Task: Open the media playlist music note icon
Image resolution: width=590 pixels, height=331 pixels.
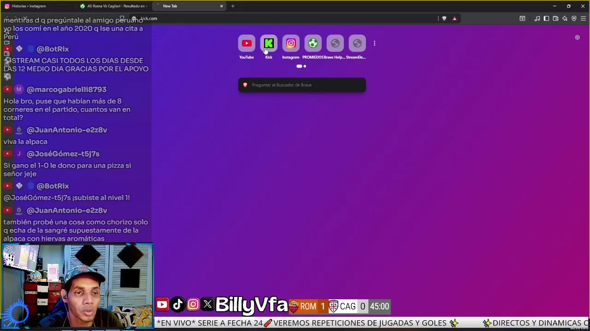Action: coord(537,18)
